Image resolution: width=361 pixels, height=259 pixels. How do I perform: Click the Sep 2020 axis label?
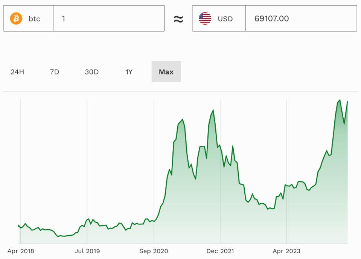click(154, 251)
